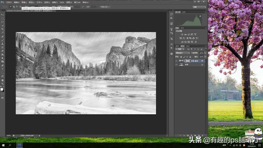Click the histogram cached data warning triangle

click(x=200, y=16)
